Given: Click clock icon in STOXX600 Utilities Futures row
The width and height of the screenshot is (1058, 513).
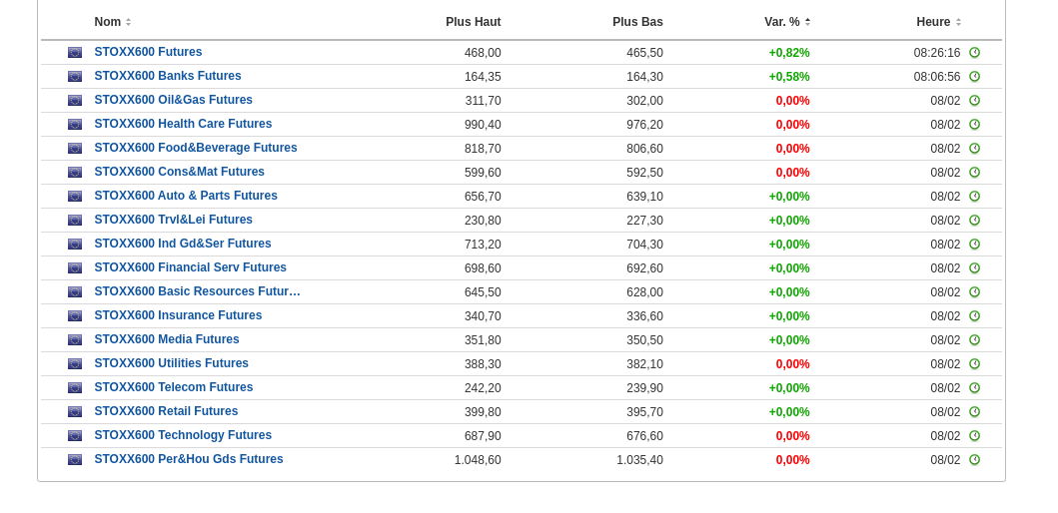Looking at the screenshot, I should [x=974, y=364].
